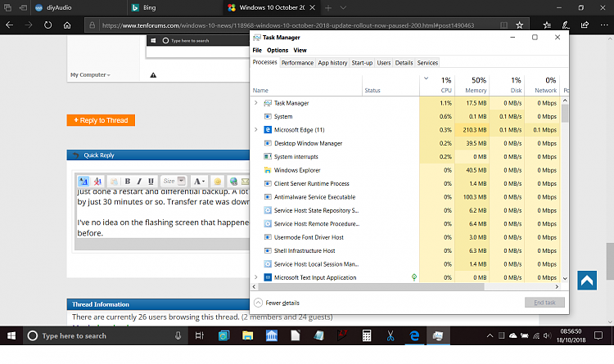
Task: Switch to the Users tab
Action: click(x=383, y=63)
